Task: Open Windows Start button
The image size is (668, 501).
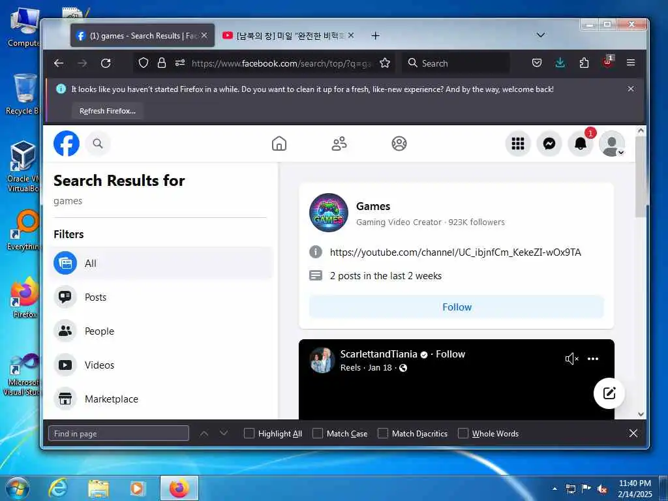Action: [17, 488]
